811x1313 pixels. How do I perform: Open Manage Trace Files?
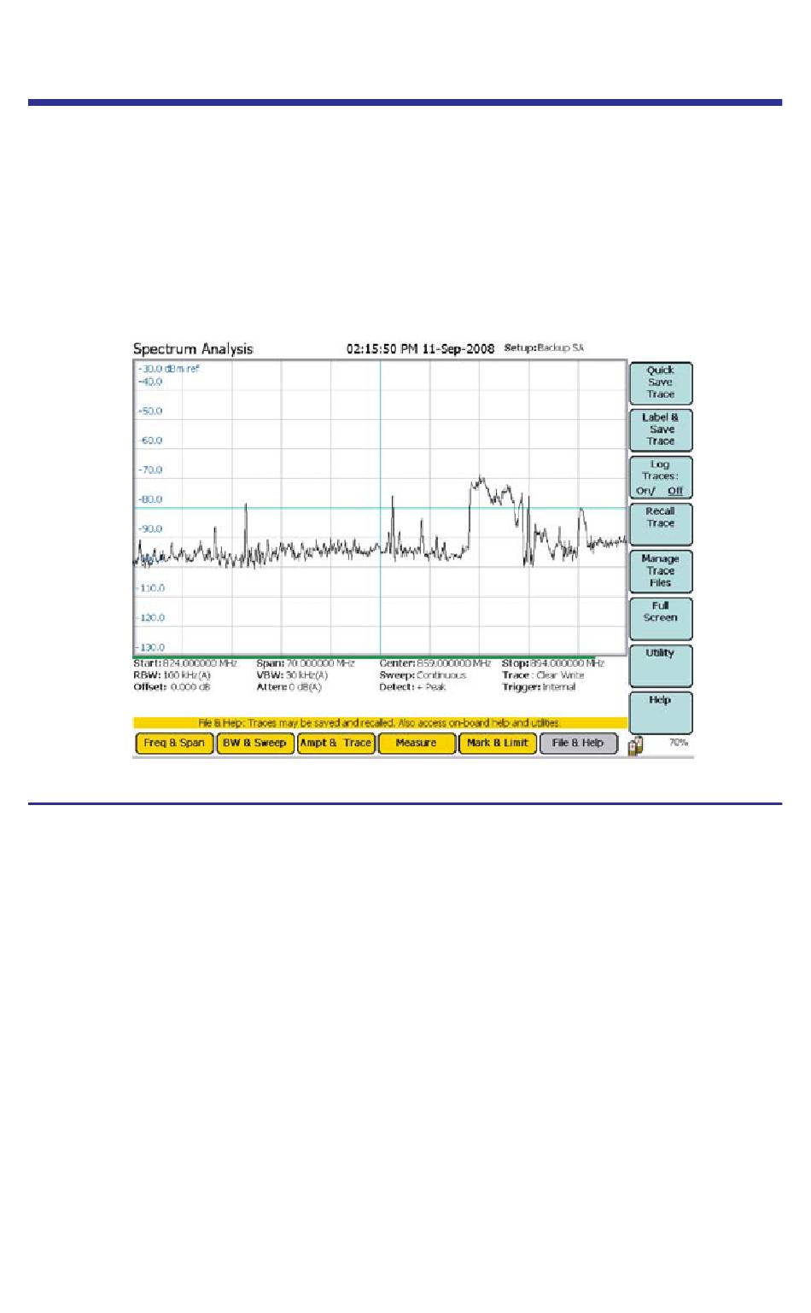click(661, 571)
